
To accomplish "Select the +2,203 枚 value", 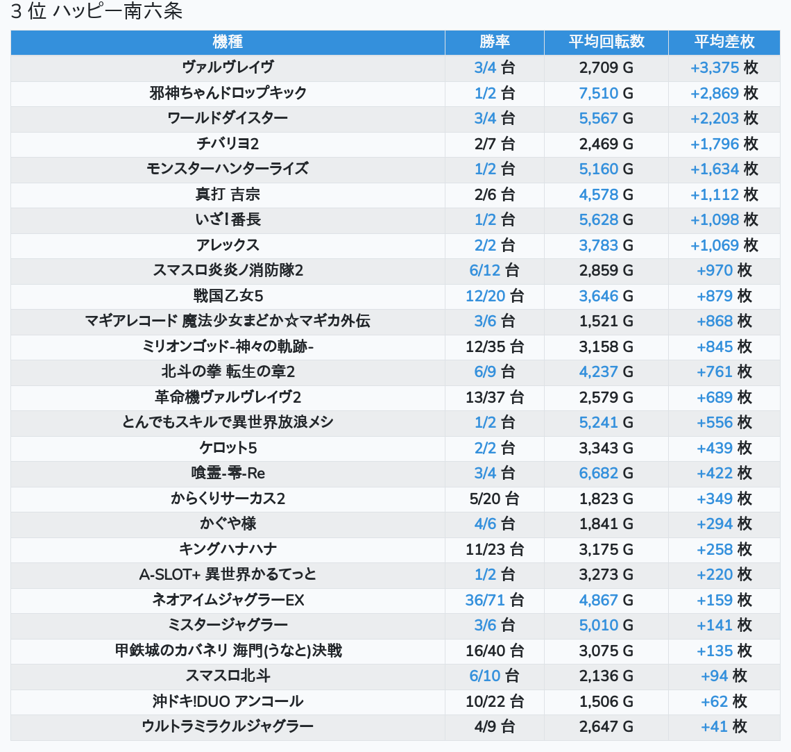I will [x=724, y=118].
